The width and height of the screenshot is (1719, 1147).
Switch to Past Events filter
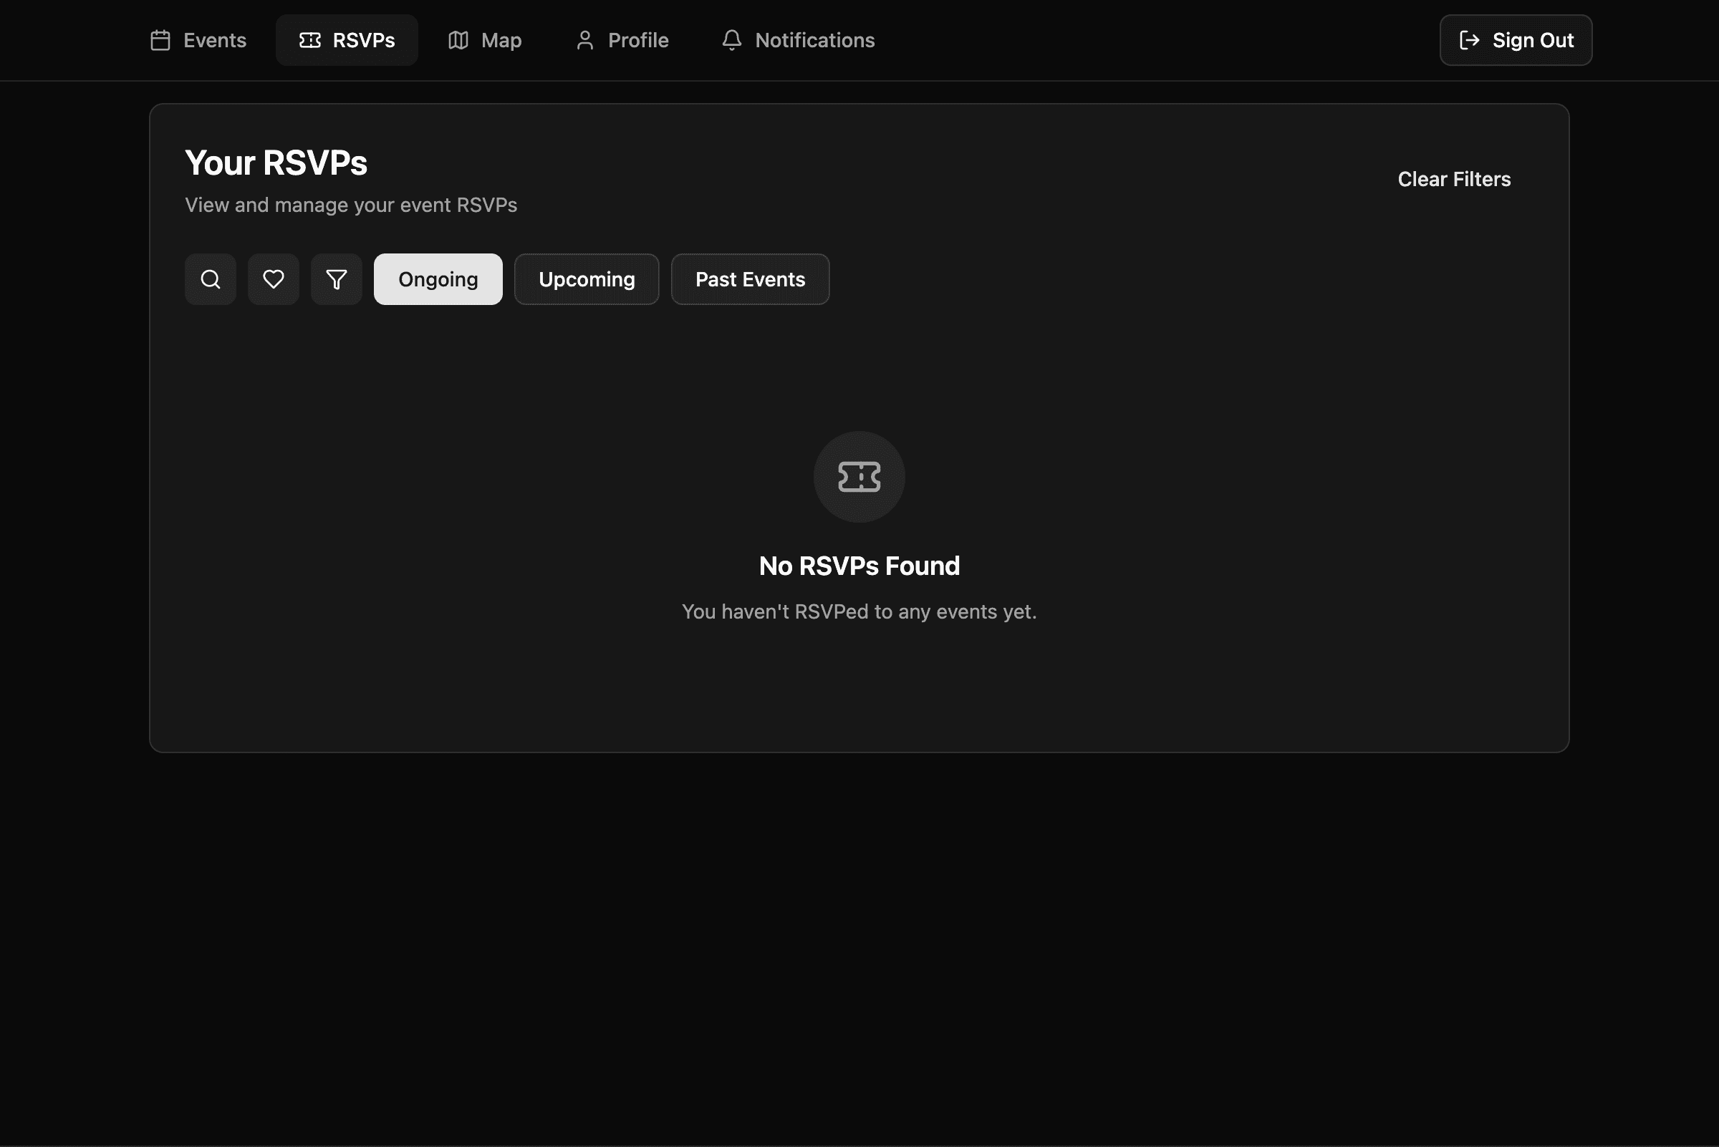749,279
